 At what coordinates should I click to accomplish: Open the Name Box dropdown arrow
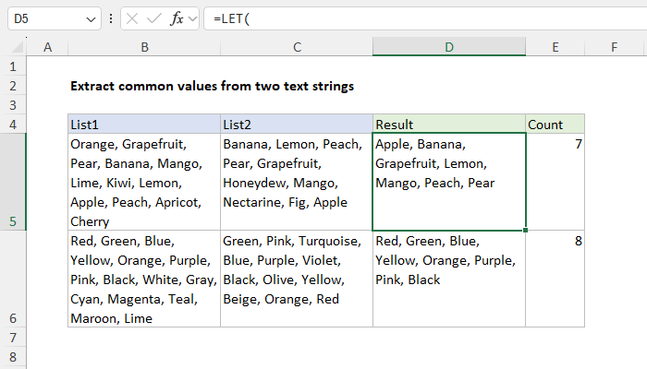click(x=90, y=18)
